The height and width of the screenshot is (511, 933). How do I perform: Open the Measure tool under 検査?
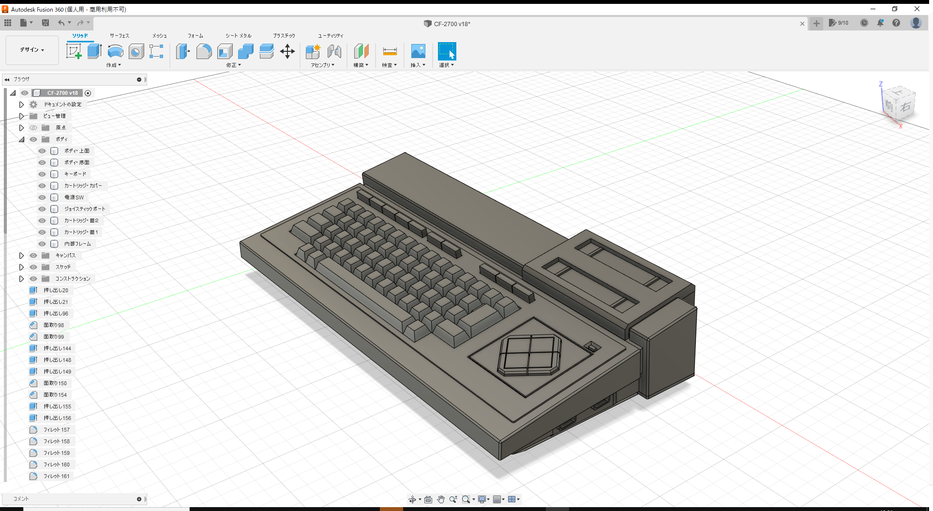pyautogui.click(x=390, y=52)
